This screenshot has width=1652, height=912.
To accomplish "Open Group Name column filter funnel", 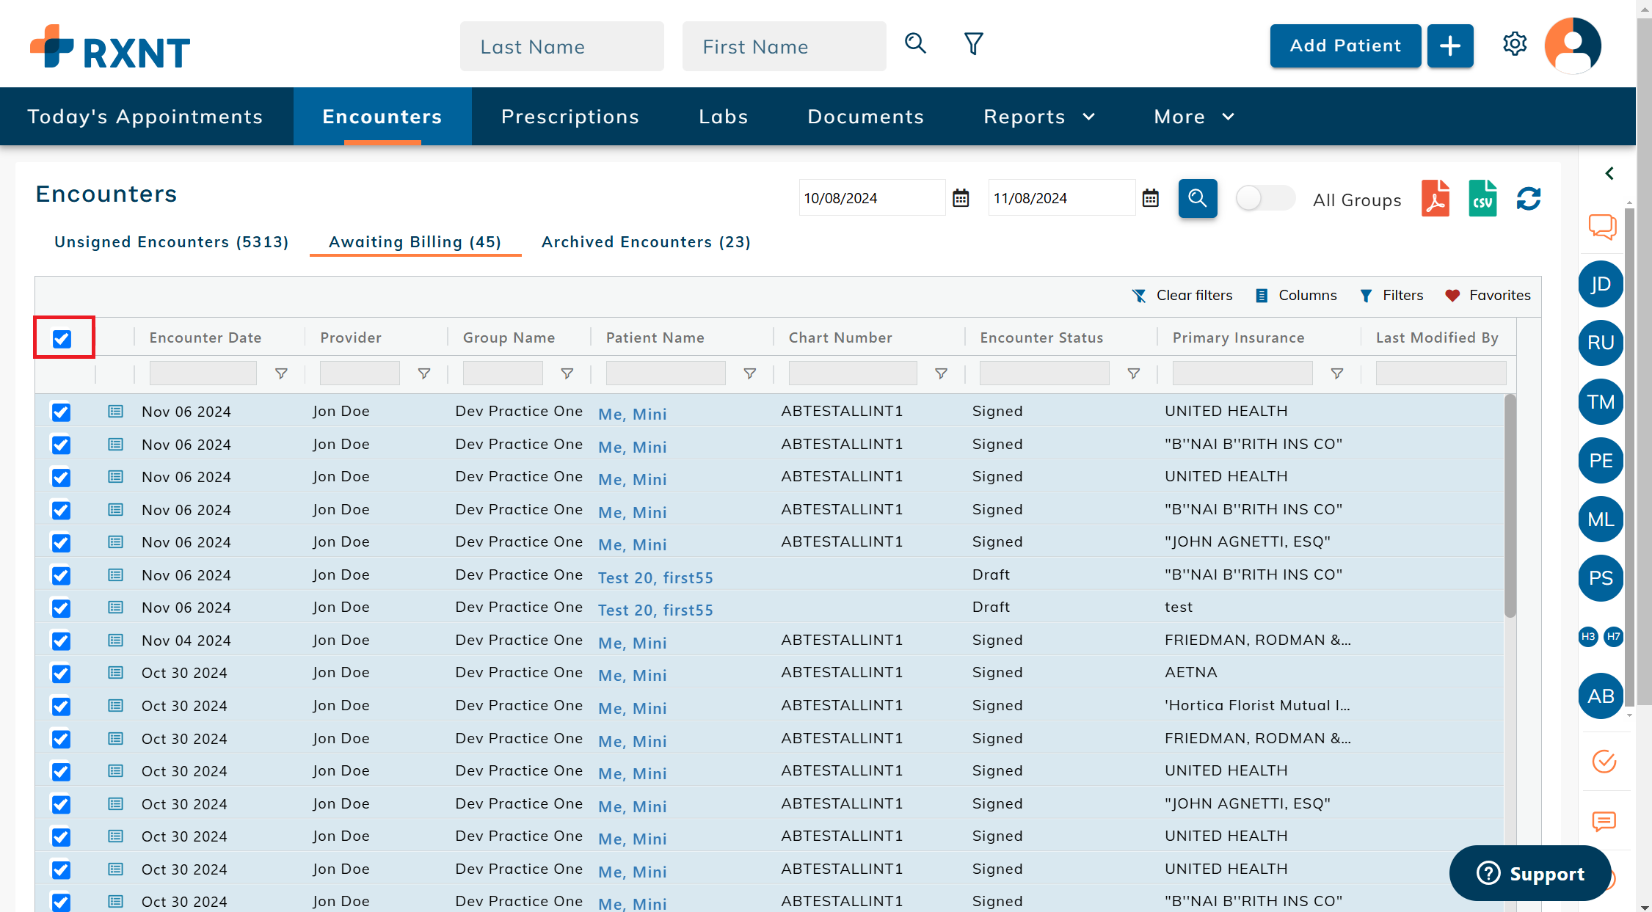I will pos(567,374).
